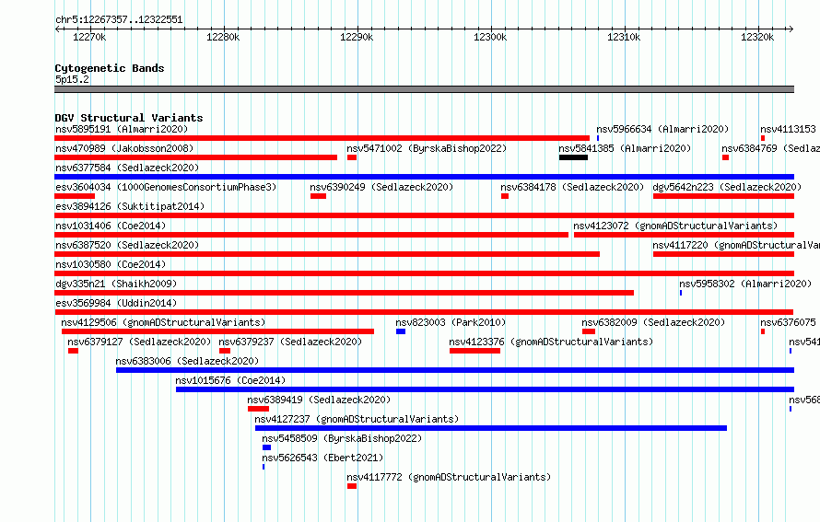
Task: Click the red bar under nsv4123376
Action: click(x=474, y=351)
